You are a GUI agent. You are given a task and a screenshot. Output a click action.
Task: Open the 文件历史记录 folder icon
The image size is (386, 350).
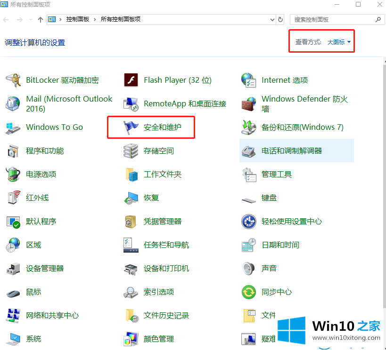(x=132, y=316)
